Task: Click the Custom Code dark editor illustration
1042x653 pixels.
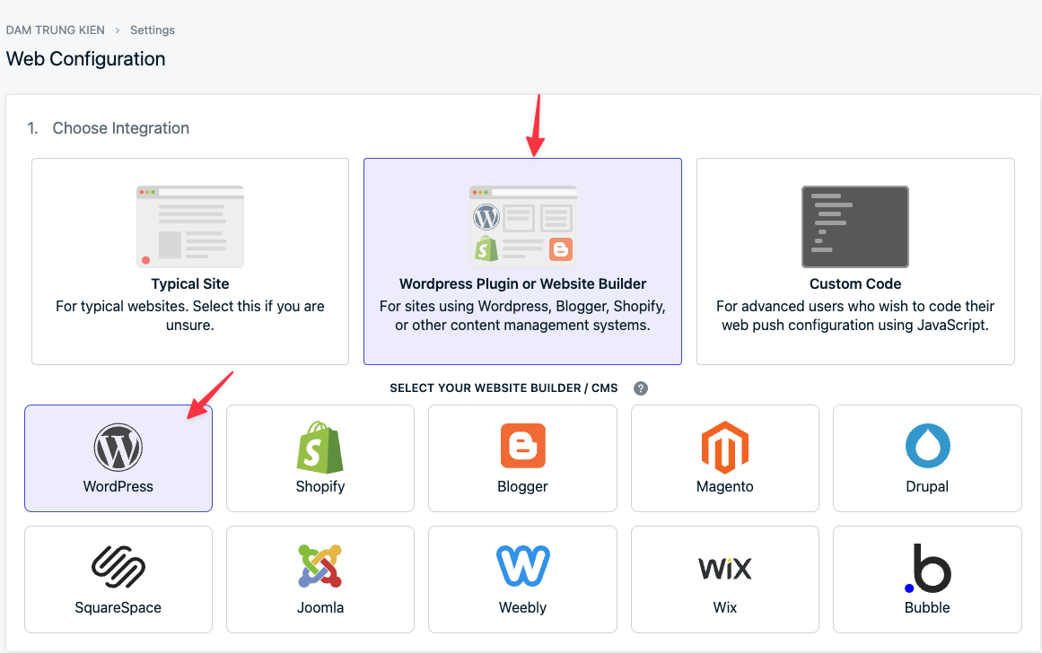Action: (x=855, y=227)
